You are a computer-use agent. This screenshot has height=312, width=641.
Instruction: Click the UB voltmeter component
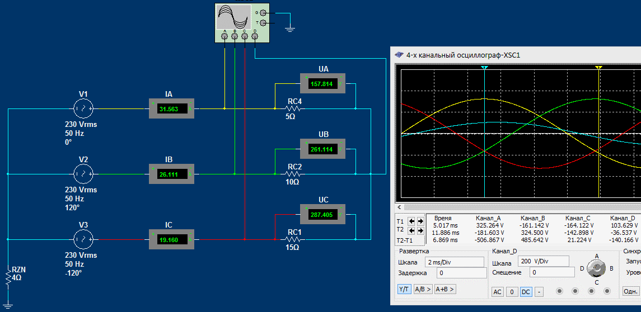pos(324,149)
